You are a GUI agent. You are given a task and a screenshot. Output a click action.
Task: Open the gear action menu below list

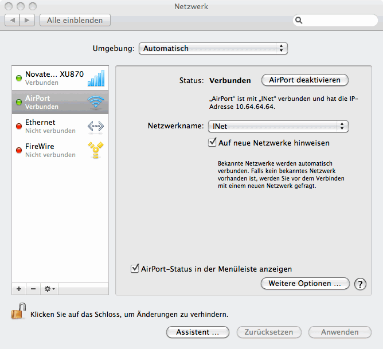[x=49, y=289]
